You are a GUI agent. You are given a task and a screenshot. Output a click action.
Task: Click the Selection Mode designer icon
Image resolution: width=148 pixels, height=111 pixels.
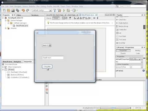pos(63,18)
